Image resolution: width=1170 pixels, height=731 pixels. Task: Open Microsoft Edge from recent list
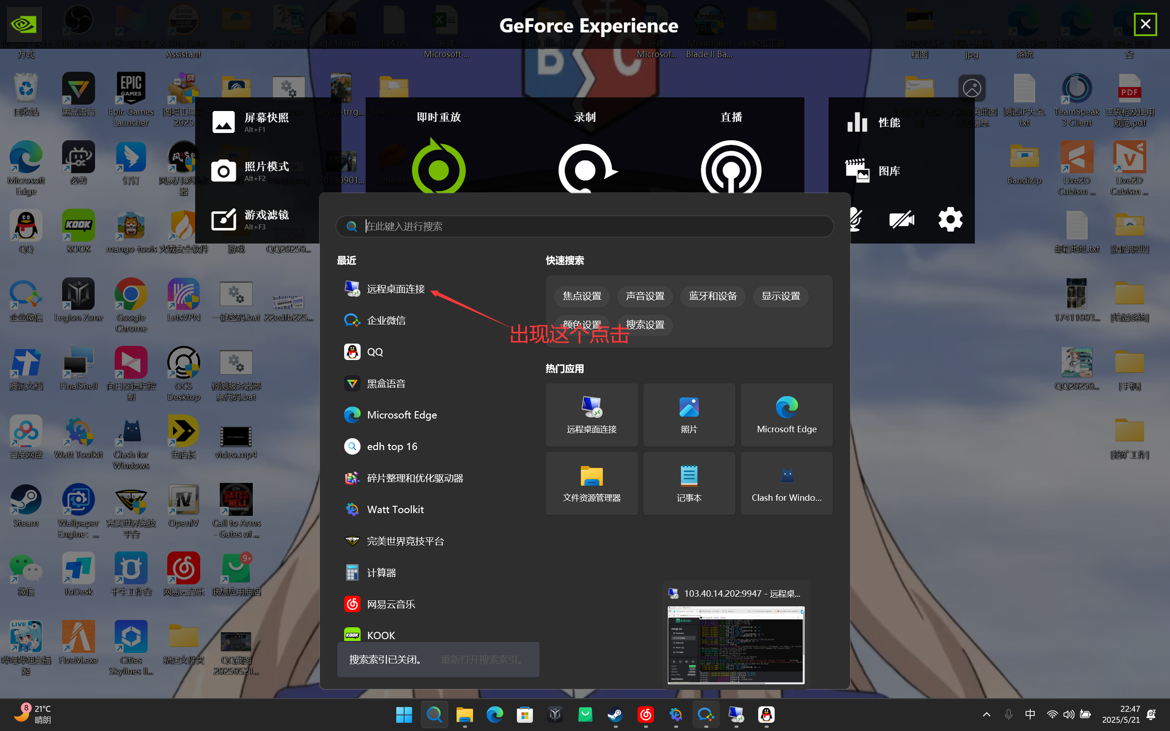(391, 415)
